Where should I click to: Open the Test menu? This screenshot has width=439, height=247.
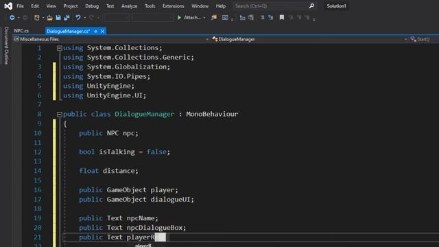(x=110, y=6)
